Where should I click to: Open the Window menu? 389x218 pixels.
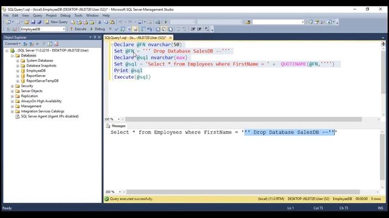[92, 15]
